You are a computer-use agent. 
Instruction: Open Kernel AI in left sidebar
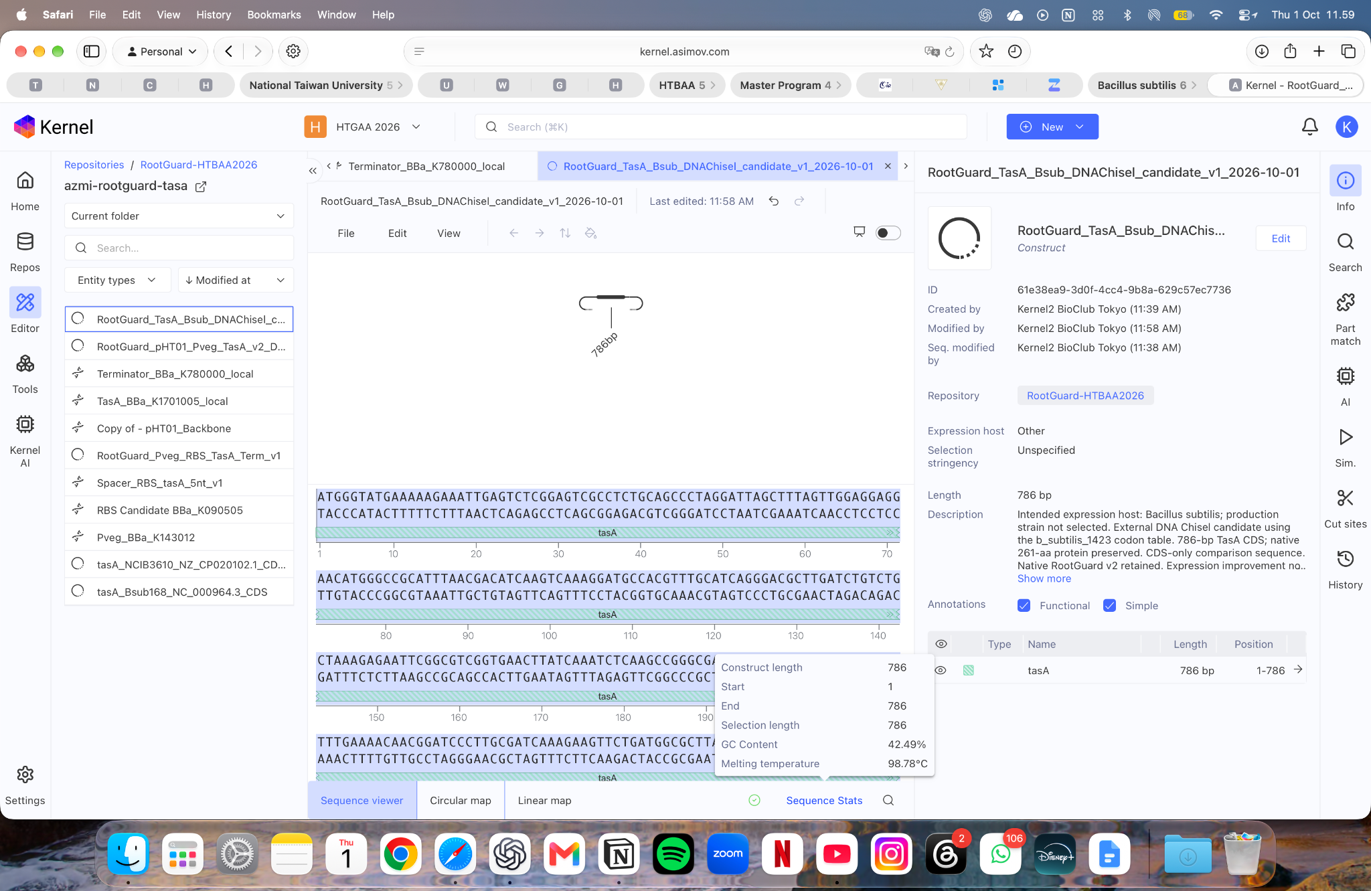click(x=25, y=440)
